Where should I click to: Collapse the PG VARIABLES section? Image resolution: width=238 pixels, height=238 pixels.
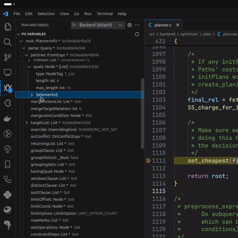[19, 34]
